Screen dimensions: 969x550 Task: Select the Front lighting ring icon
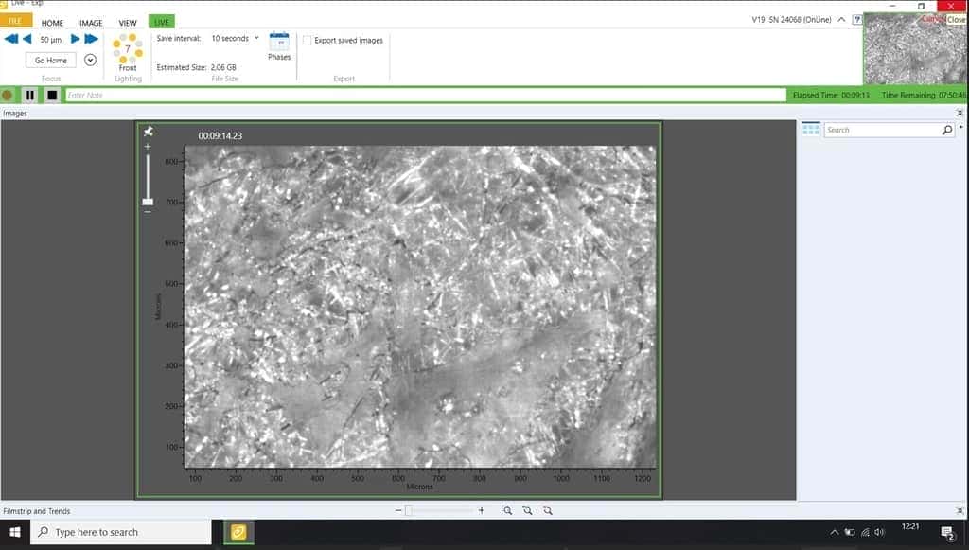point(128,47)
